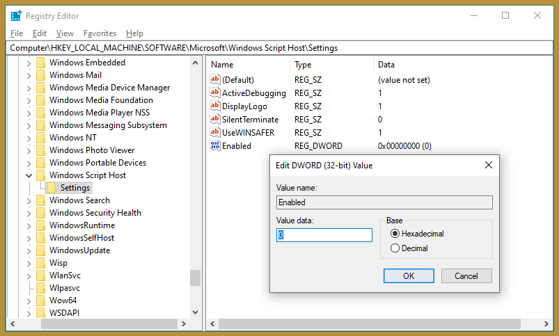This screenshot has width=559, height=336.
Task: Close the Edit DWORD dialog with X
Action: [489, 165]
